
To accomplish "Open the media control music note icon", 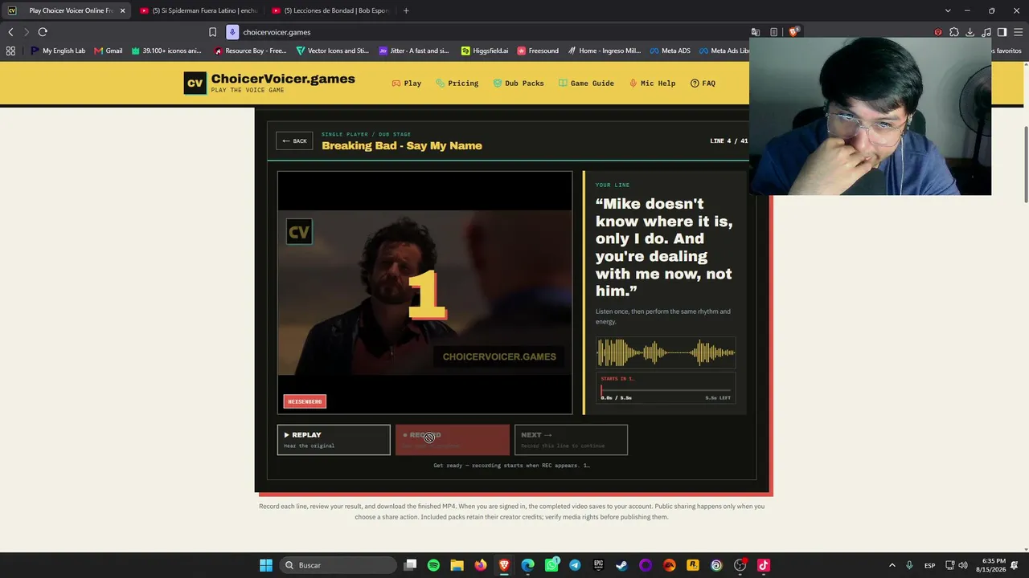I will coord(986,32).
